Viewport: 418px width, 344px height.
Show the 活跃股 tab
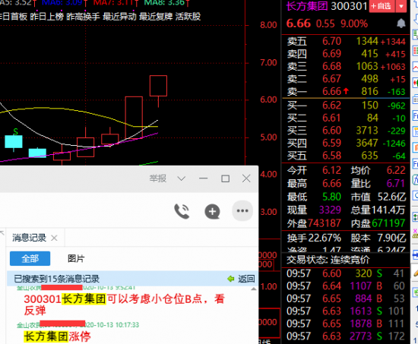188,17
